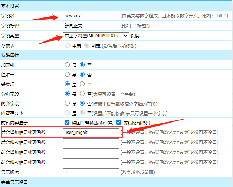Image resolution: width=233 pixels, height=187 pixels.
Task: Click the 后台修改信息处理函数 label text
Action: tap(23, 142)
